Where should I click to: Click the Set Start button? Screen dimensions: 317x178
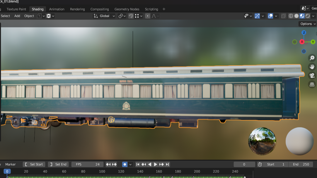(34, 164)
